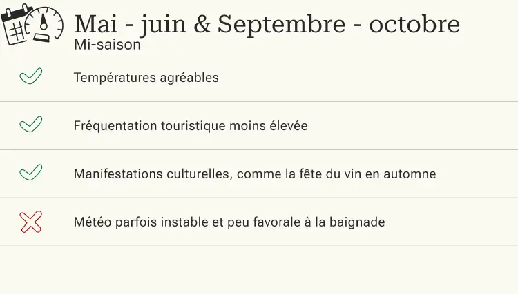Click the ampersand in the heading
Image resolution: width=518 pixels, height=294 pixels.
202,24
